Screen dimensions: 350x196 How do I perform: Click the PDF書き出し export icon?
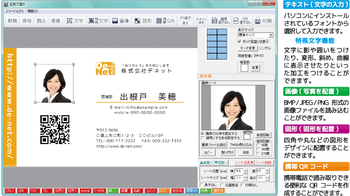tap(242, 21)
